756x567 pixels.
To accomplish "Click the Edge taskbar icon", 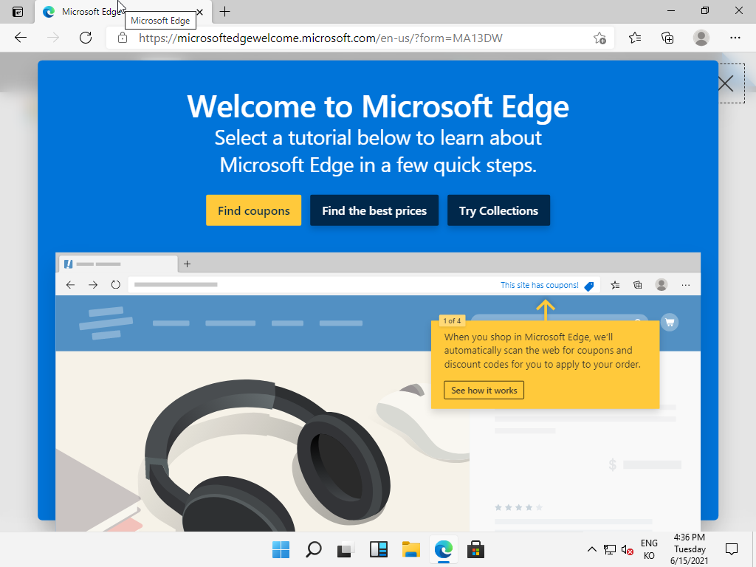I will click(443, 549).
